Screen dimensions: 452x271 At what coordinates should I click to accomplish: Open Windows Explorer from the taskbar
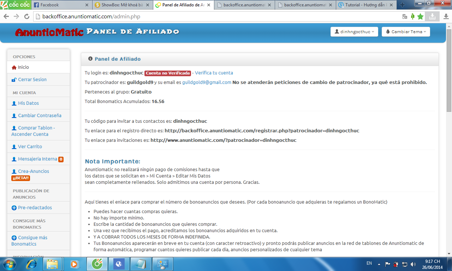[53, 264]
